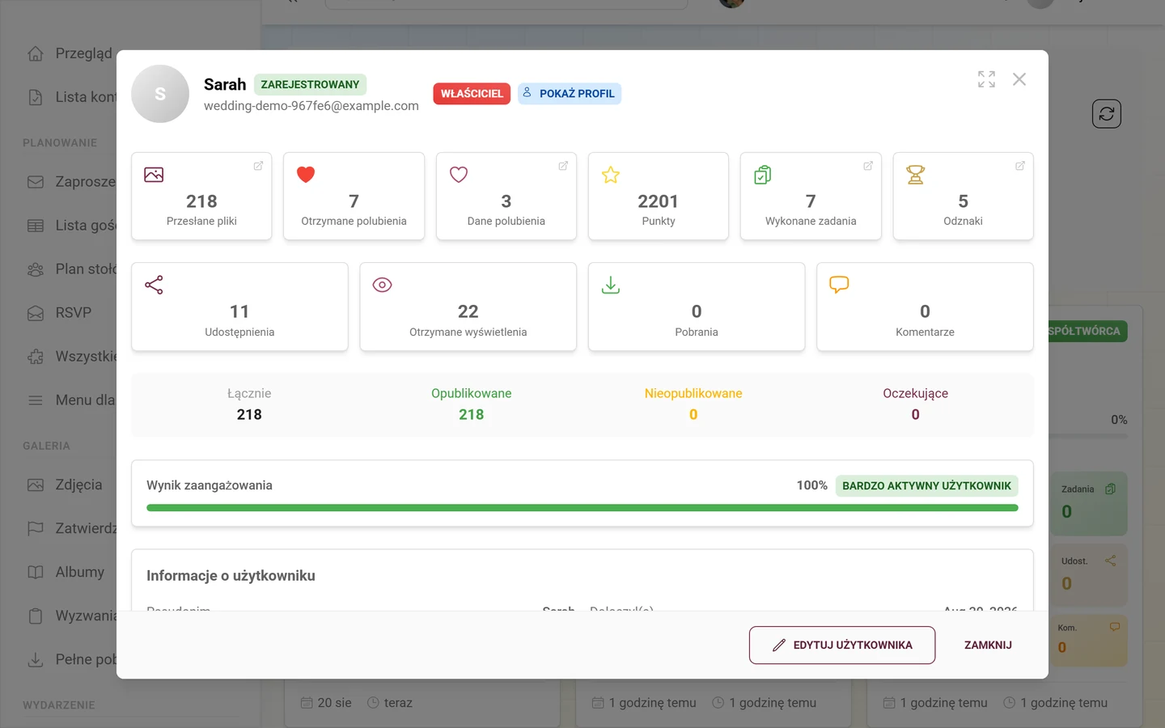Image resolution: width=1165 pixels, height=728 pixels.
Task: Click the Opublikowane count 218
Action: coord(472,415)
